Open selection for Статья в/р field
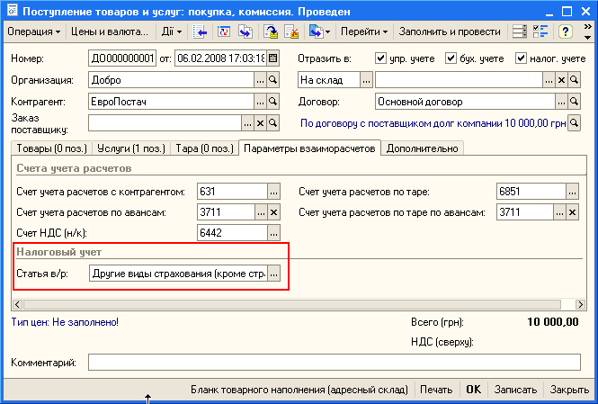This screenshot has width=598, height=404. [x=274, y=274]
